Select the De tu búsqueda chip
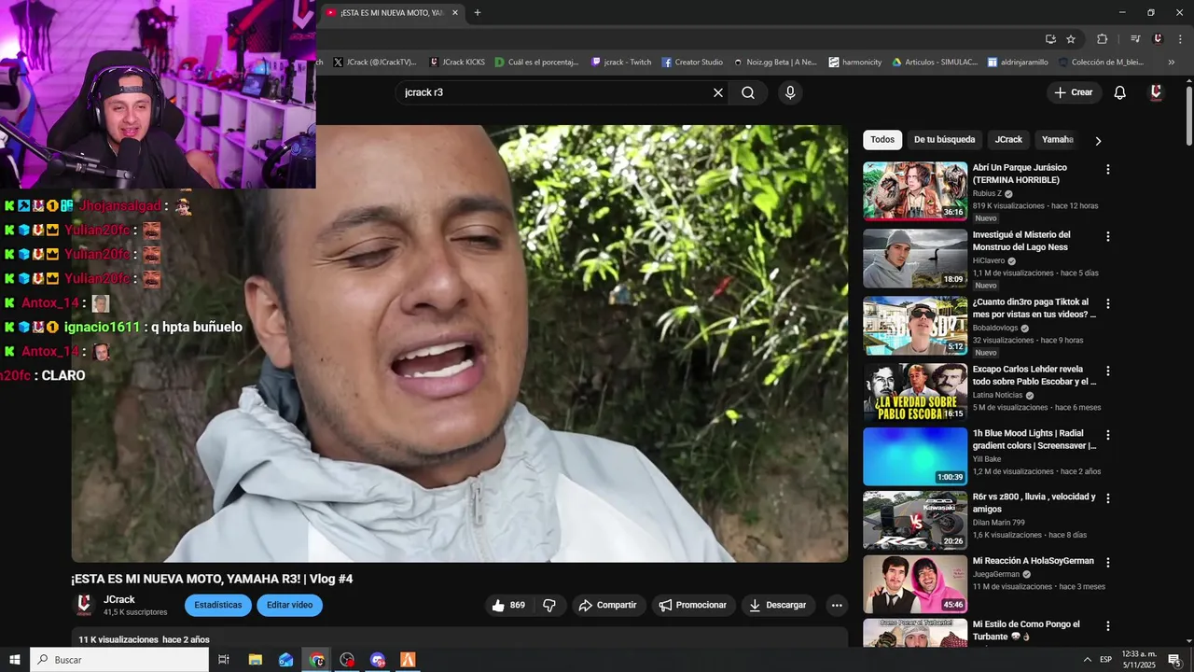The image size is (1194, 672). [x=944, y=140]
